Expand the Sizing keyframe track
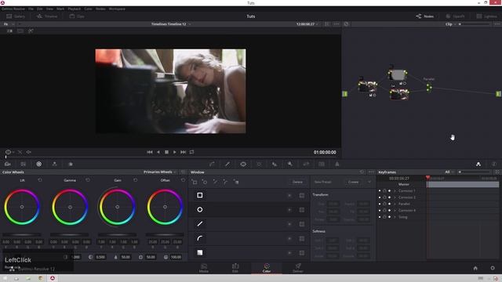 click(x=395, y=217)
